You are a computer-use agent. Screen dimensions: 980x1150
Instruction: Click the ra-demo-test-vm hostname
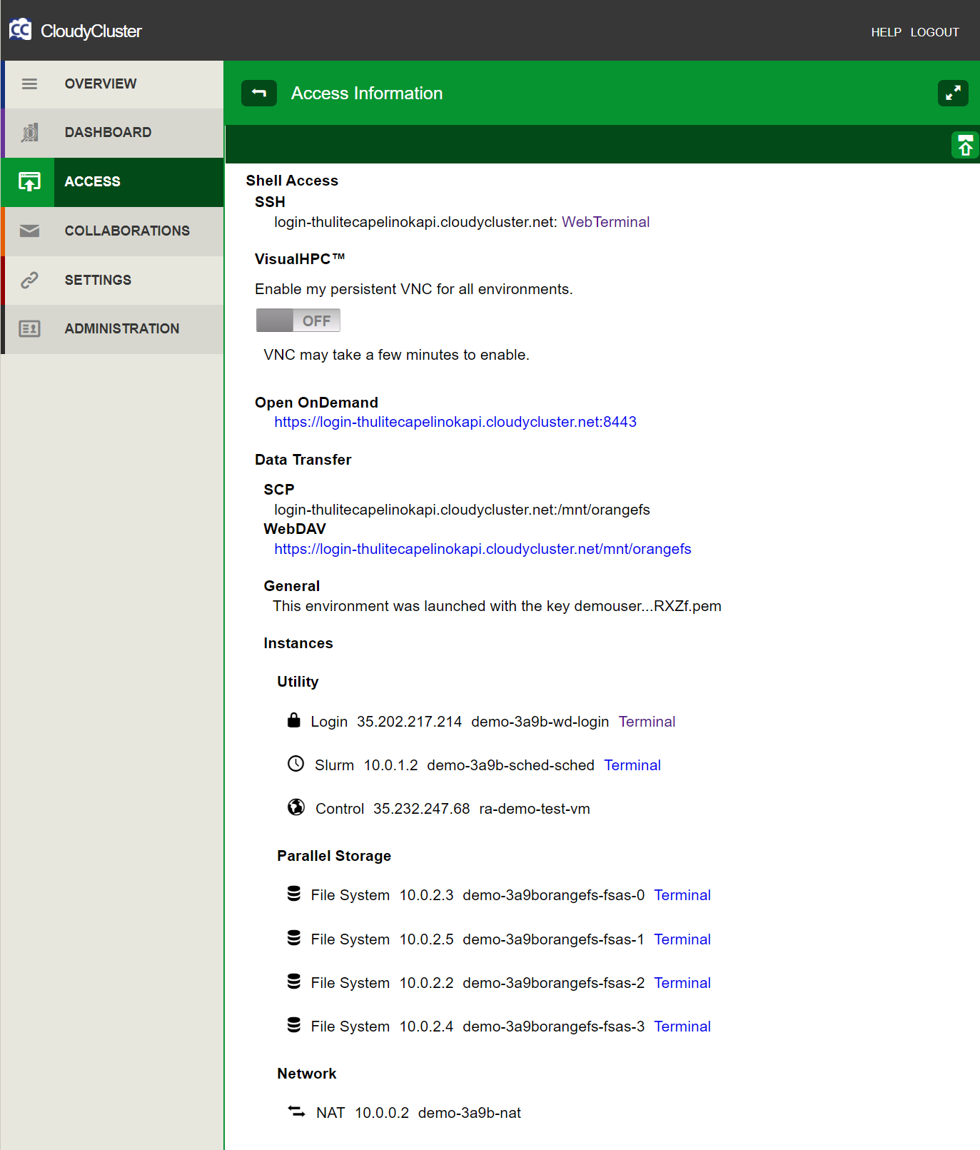535,809
